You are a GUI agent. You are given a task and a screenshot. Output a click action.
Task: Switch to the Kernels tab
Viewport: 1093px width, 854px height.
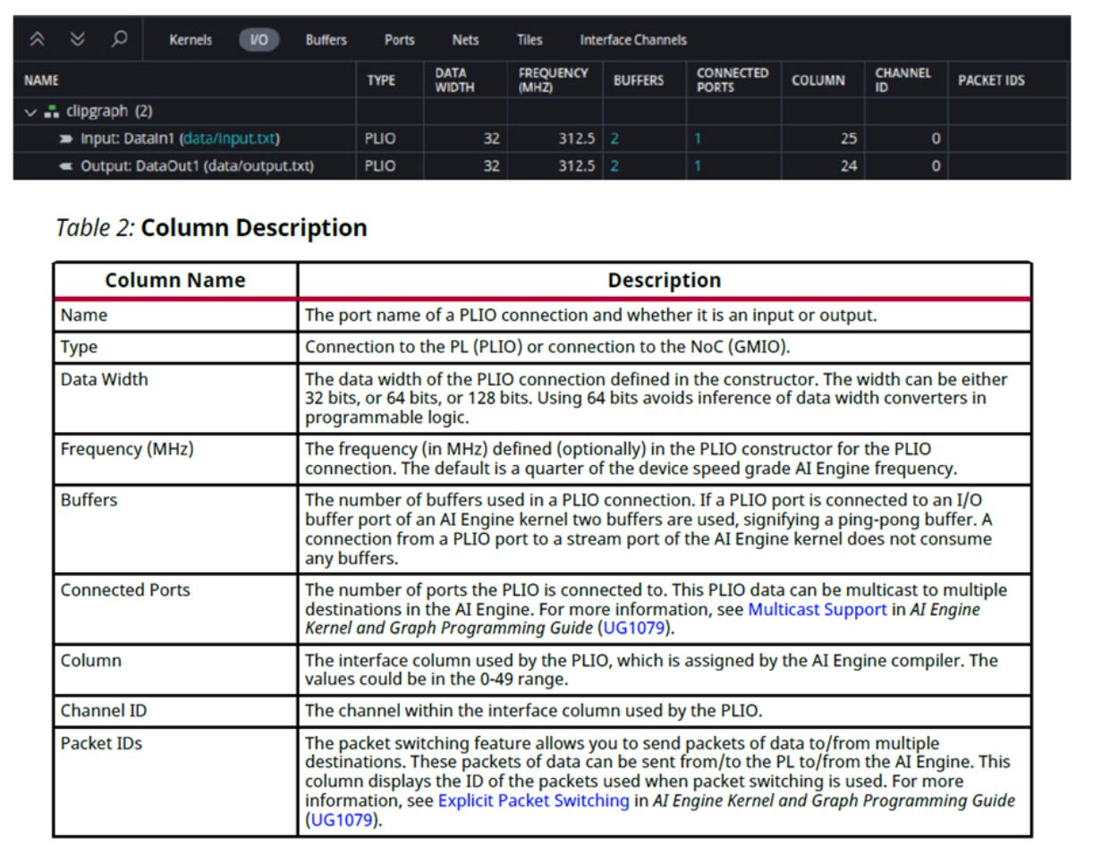tap(191, 39)
